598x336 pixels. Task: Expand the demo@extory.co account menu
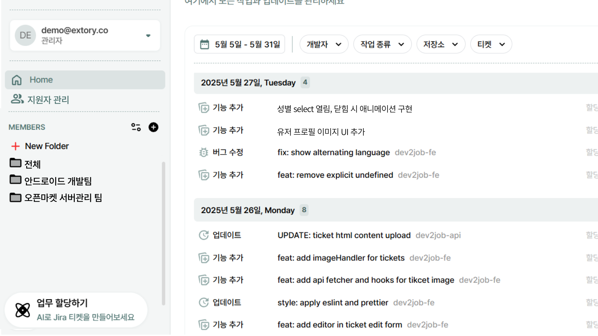click(x=148, y=35)
